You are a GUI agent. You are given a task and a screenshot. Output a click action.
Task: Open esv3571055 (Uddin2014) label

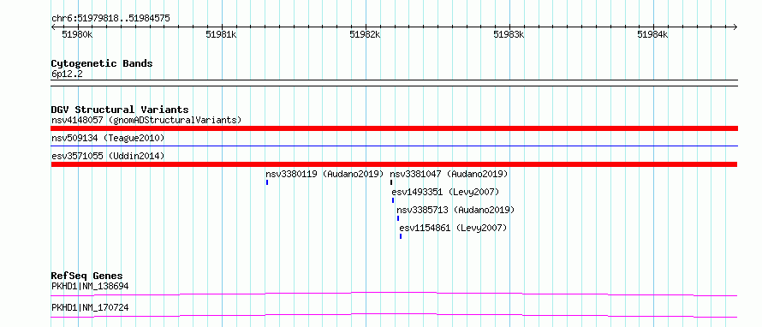click(108, 157)
